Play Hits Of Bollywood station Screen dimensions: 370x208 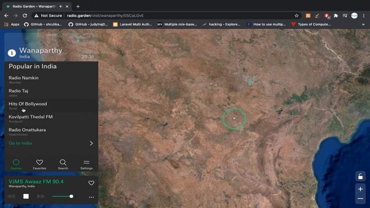tap(51, 106)
